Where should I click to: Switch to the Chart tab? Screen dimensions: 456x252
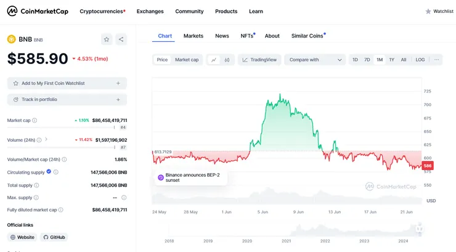pyautogui.click(x=165, y=36)
